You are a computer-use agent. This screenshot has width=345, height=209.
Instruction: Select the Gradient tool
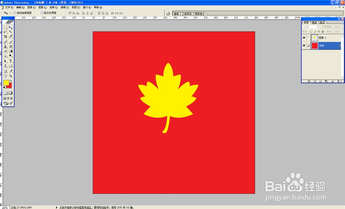pos(11,51)
